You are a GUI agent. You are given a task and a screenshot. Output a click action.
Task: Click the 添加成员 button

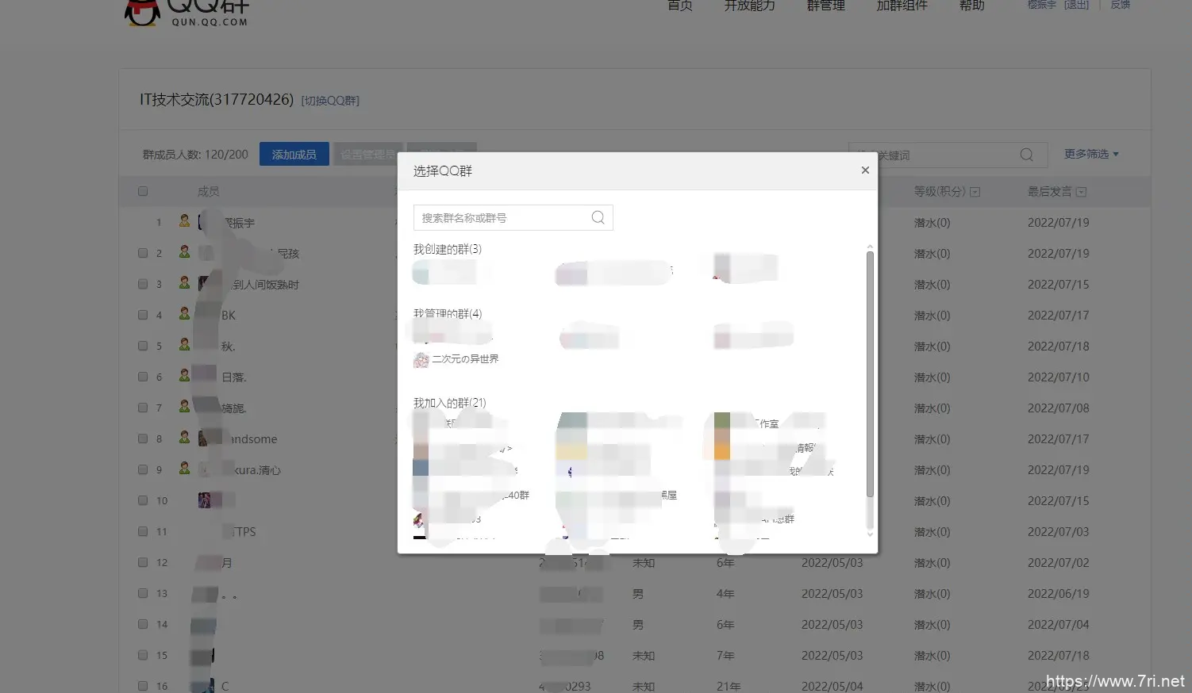click(x=294, y=154)
